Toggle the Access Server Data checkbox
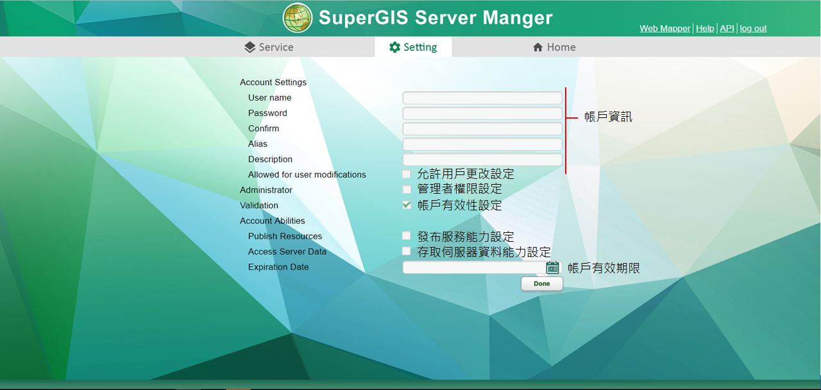Image resolution: width=821 pixels, height=390 pixels. tap(407, 251)
